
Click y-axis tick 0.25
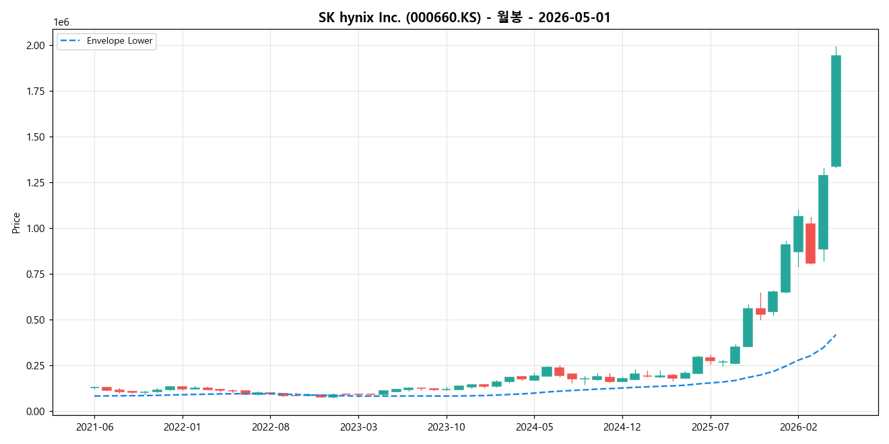coord(36,366)
